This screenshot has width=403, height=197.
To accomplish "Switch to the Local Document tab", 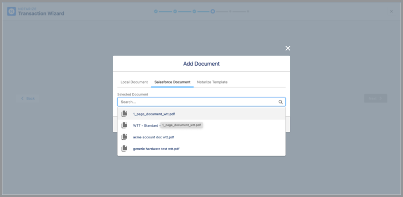I will (134, 82).
